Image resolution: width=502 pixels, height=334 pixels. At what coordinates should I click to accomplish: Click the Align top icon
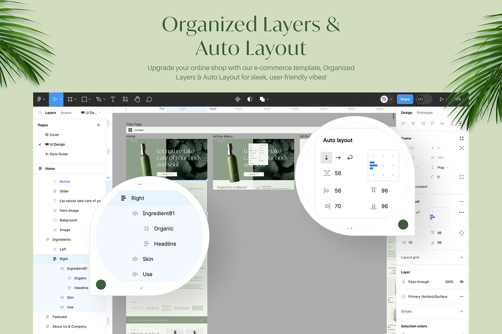(433, 124)
